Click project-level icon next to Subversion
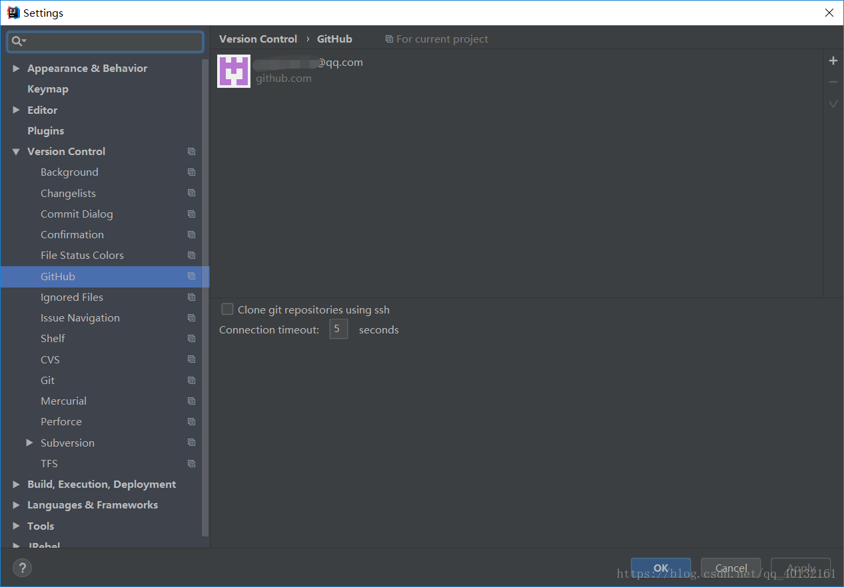Viewport: 844px width, 587px height. (191, 443)
